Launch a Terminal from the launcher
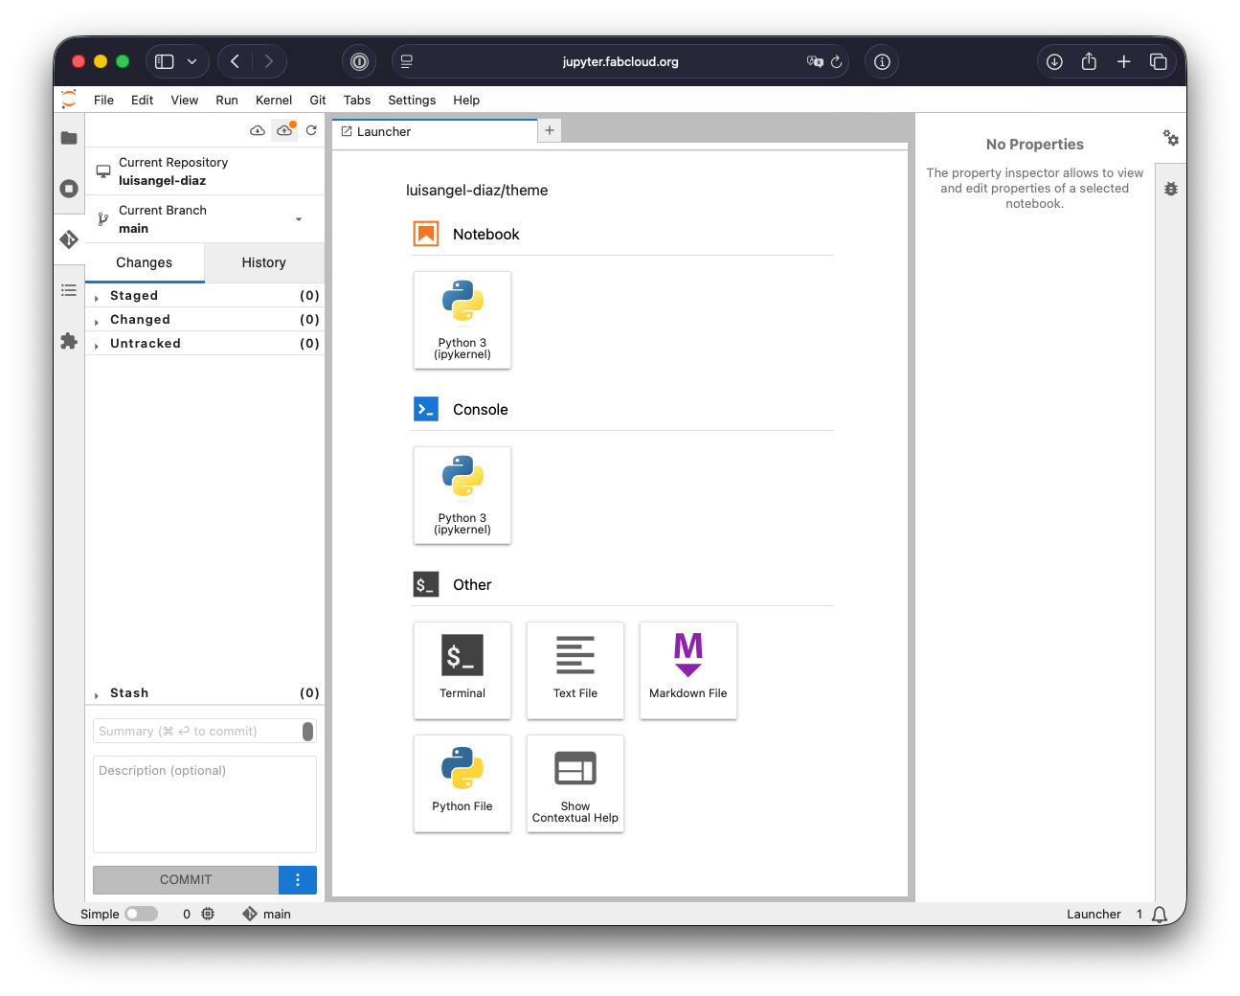 tap(462, 669)
